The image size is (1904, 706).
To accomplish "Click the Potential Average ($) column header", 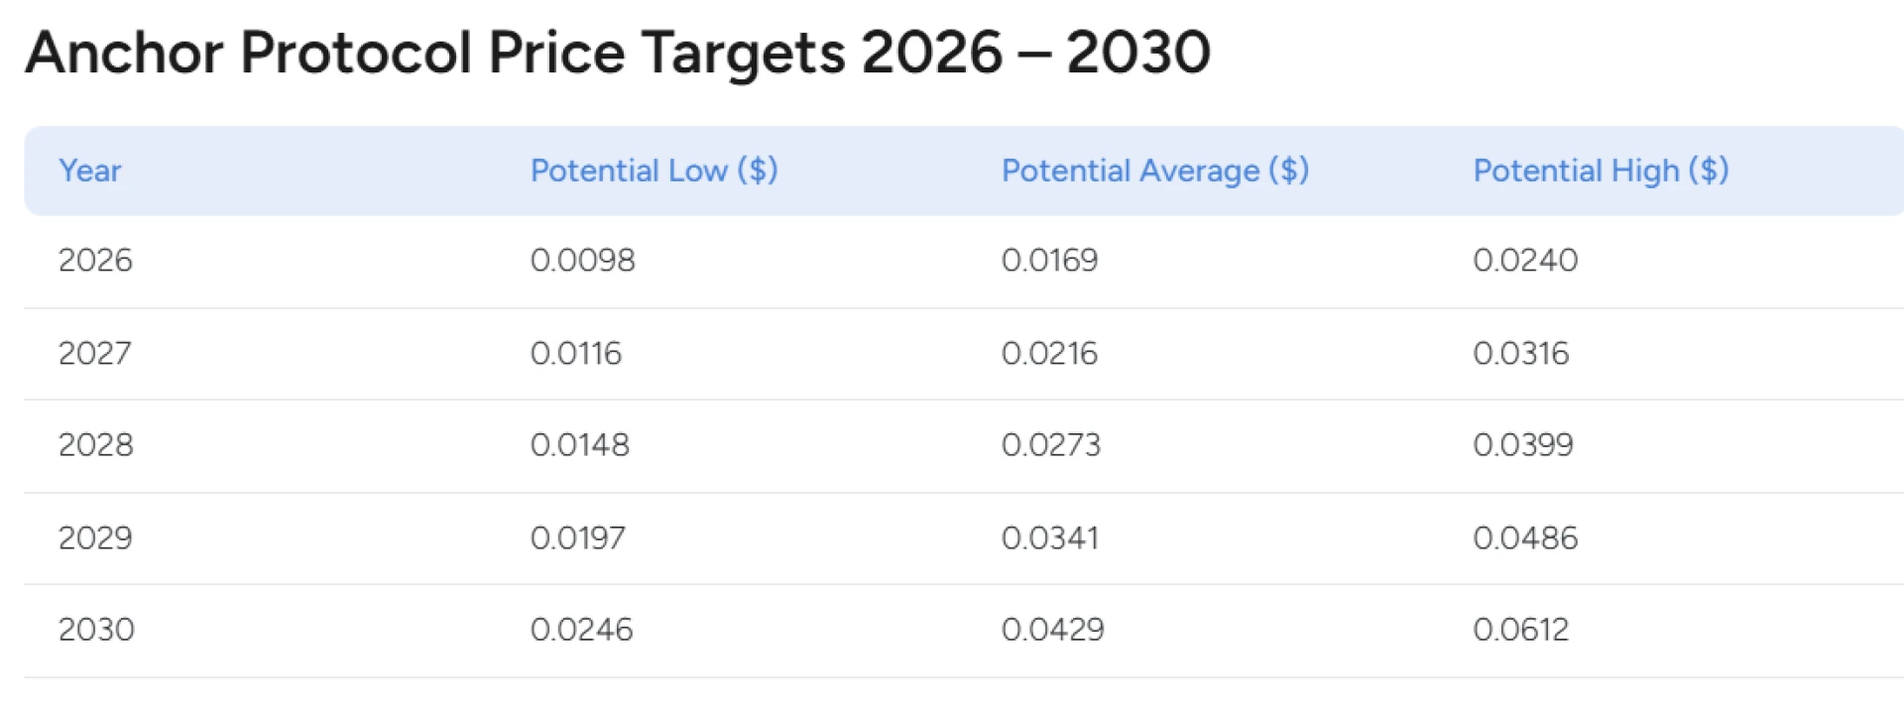I will [x=1154, y=171].
